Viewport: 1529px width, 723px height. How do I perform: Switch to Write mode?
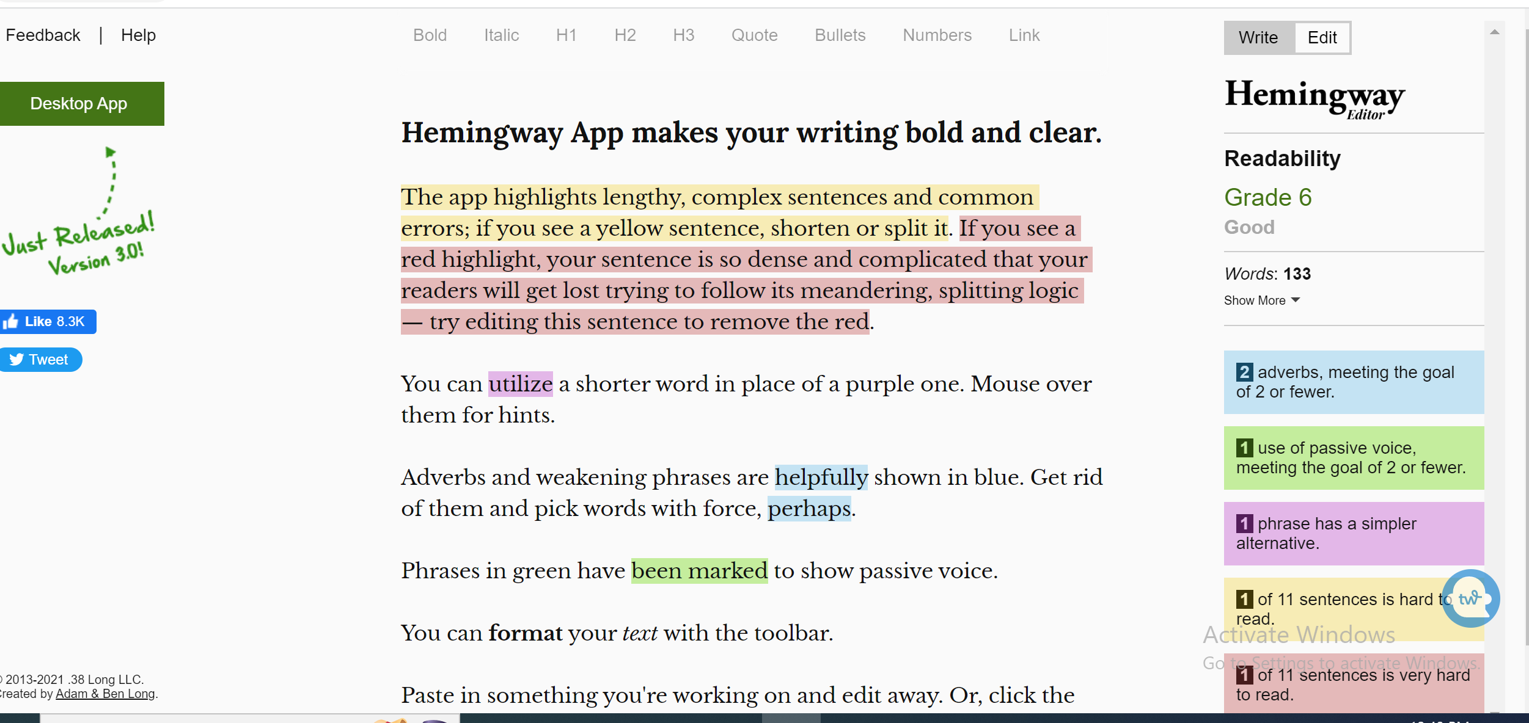[x=1258, y=38]
